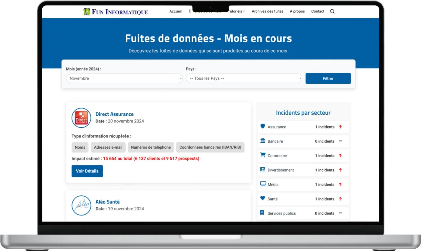
Task: Open the Aléo Santé title link
Action: click(x=107, y=202)
